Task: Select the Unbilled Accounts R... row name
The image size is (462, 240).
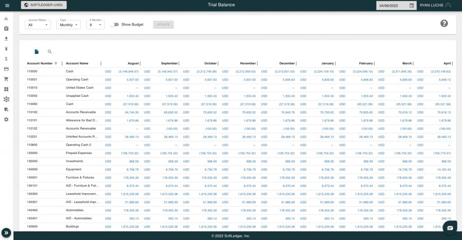Action: (x=82, y=137)
